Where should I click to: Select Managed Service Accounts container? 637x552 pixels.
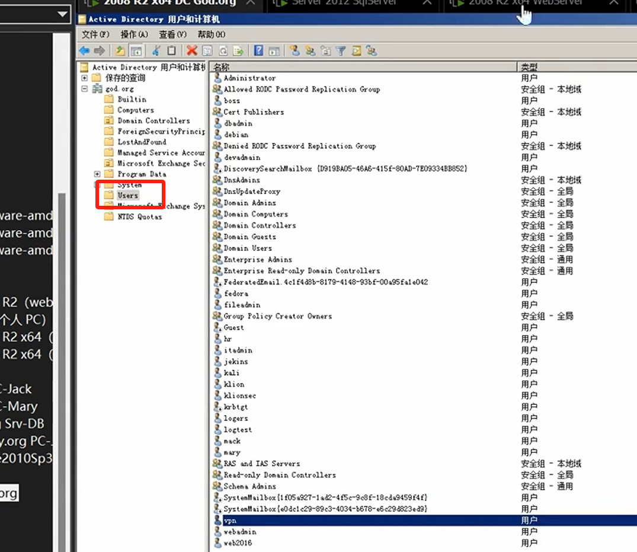click(x=161, y=152)
